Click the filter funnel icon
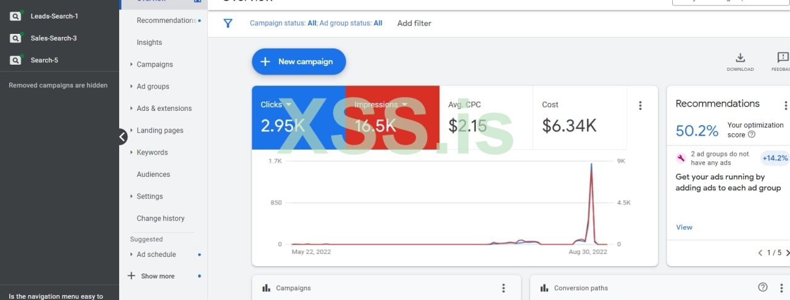This screenshot has width=790, height=300. [x=228, y=23]
